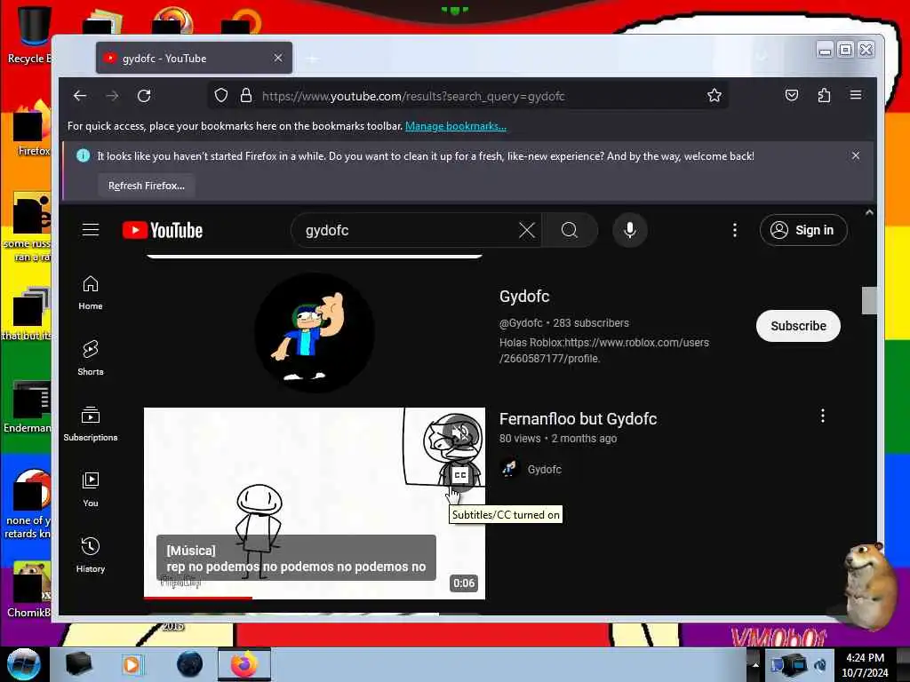The image size is (910, 682).
Task: Submit search with magnifier button
Action: (x=570, y=230)
